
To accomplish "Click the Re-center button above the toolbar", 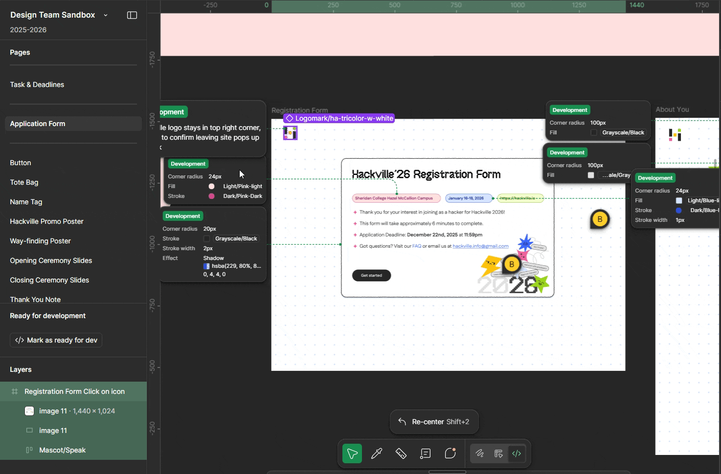I will tap(433, 422).
